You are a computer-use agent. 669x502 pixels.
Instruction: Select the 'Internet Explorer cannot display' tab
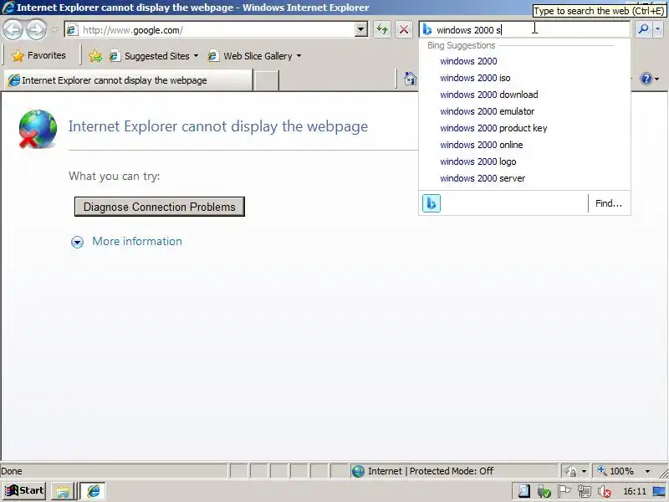coord(128,80)
